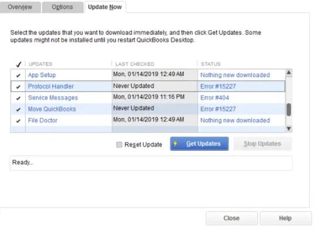Image resolution: width=314 pixels, height=229 pixels.
Task: Open the App Setup link
Action: click(x=42, y=75)
